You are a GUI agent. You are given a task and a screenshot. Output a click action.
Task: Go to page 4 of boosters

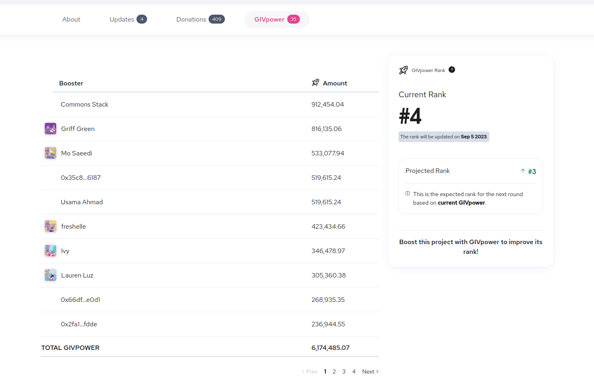[x=354, y=372]
